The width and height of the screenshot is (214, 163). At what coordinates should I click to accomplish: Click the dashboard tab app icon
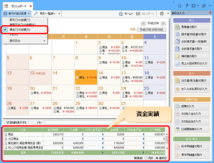tap(6, 6)
